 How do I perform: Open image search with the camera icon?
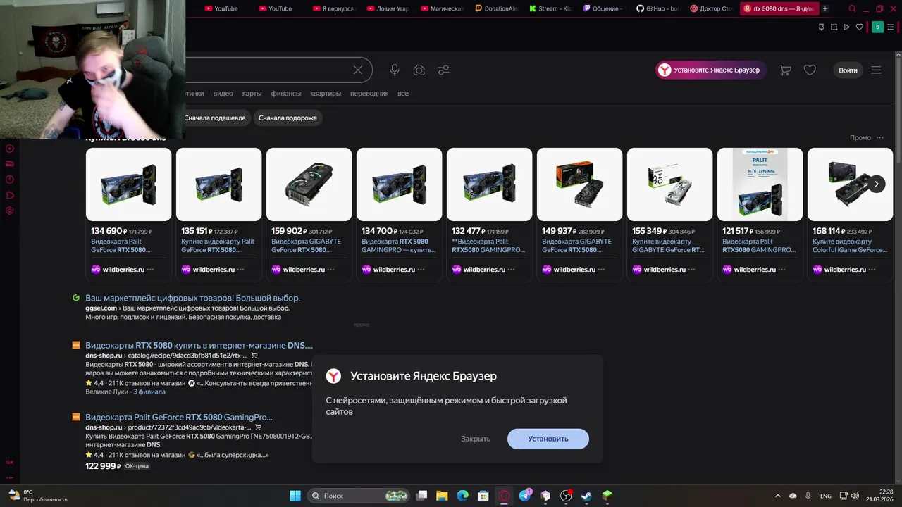point(419,70)
